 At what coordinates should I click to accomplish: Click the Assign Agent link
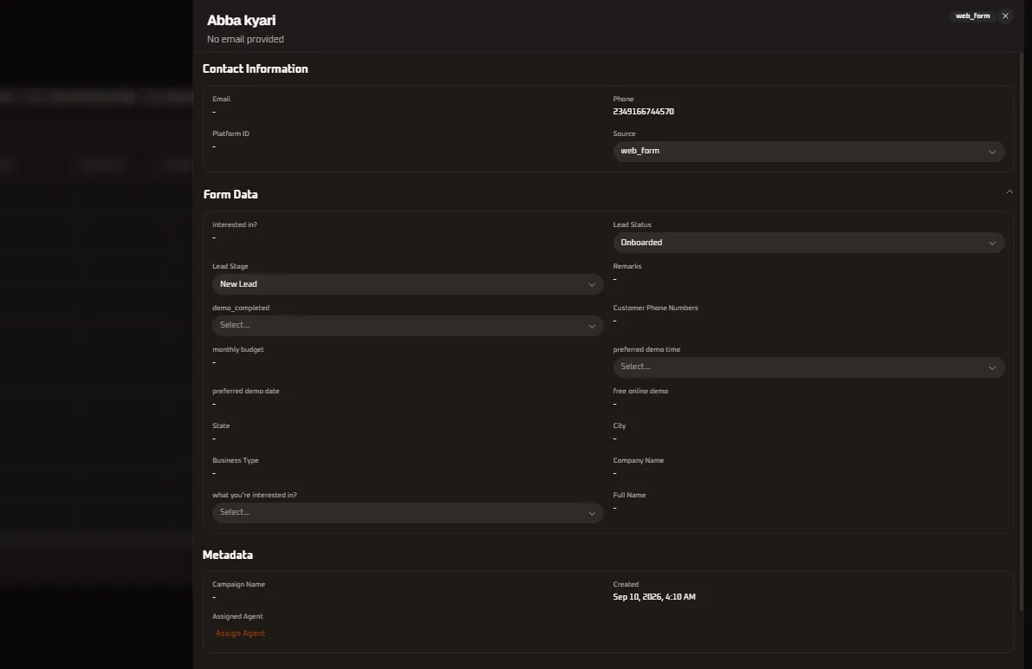tap(240, 633)
